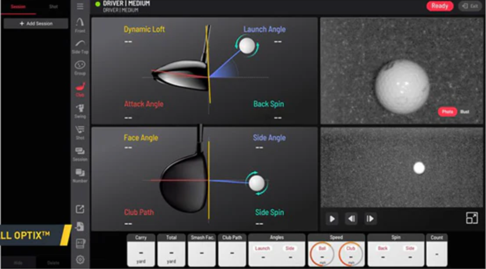Screen dimensions: 486x269
Task: Click the Add Session button
Action: (x=36, y=24)
